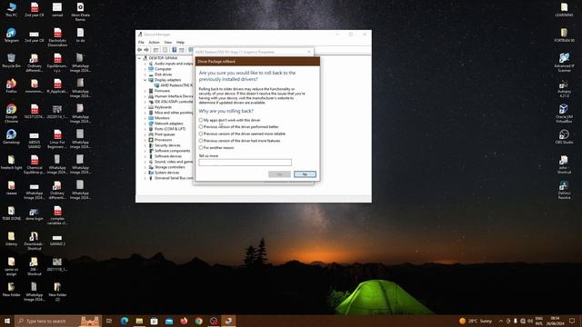Click the Device Manager taskbar button
Viewport: 582px width, 327px height.
tap(228, 321)
